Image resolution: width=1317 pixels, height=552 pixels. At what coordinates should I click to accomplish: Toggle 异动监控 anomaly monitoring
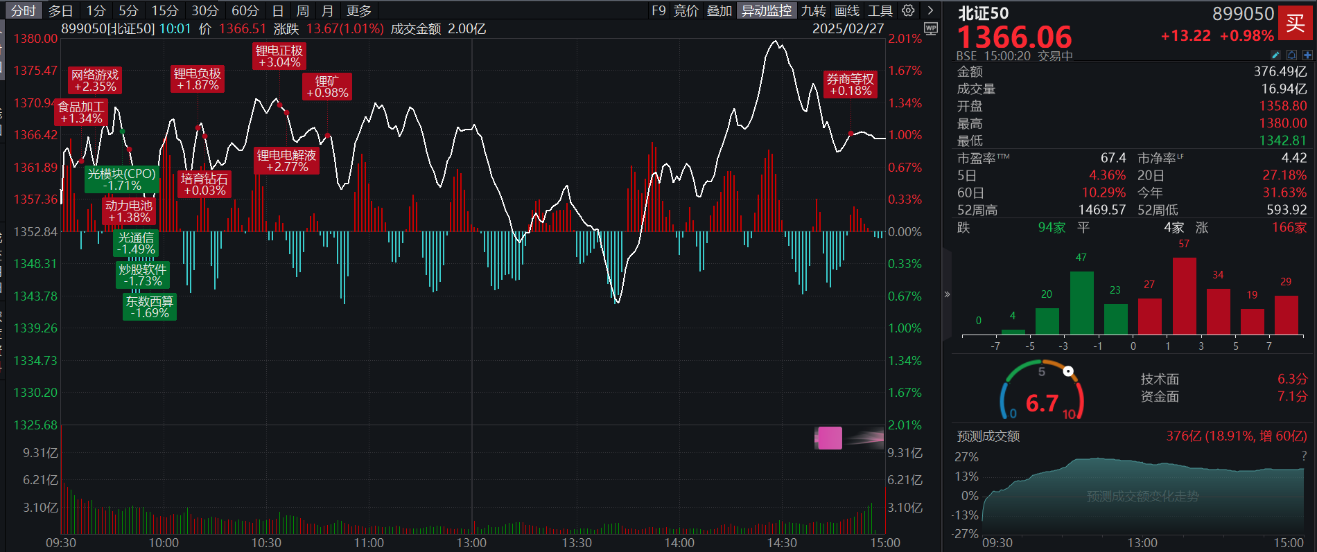[767, 10]
